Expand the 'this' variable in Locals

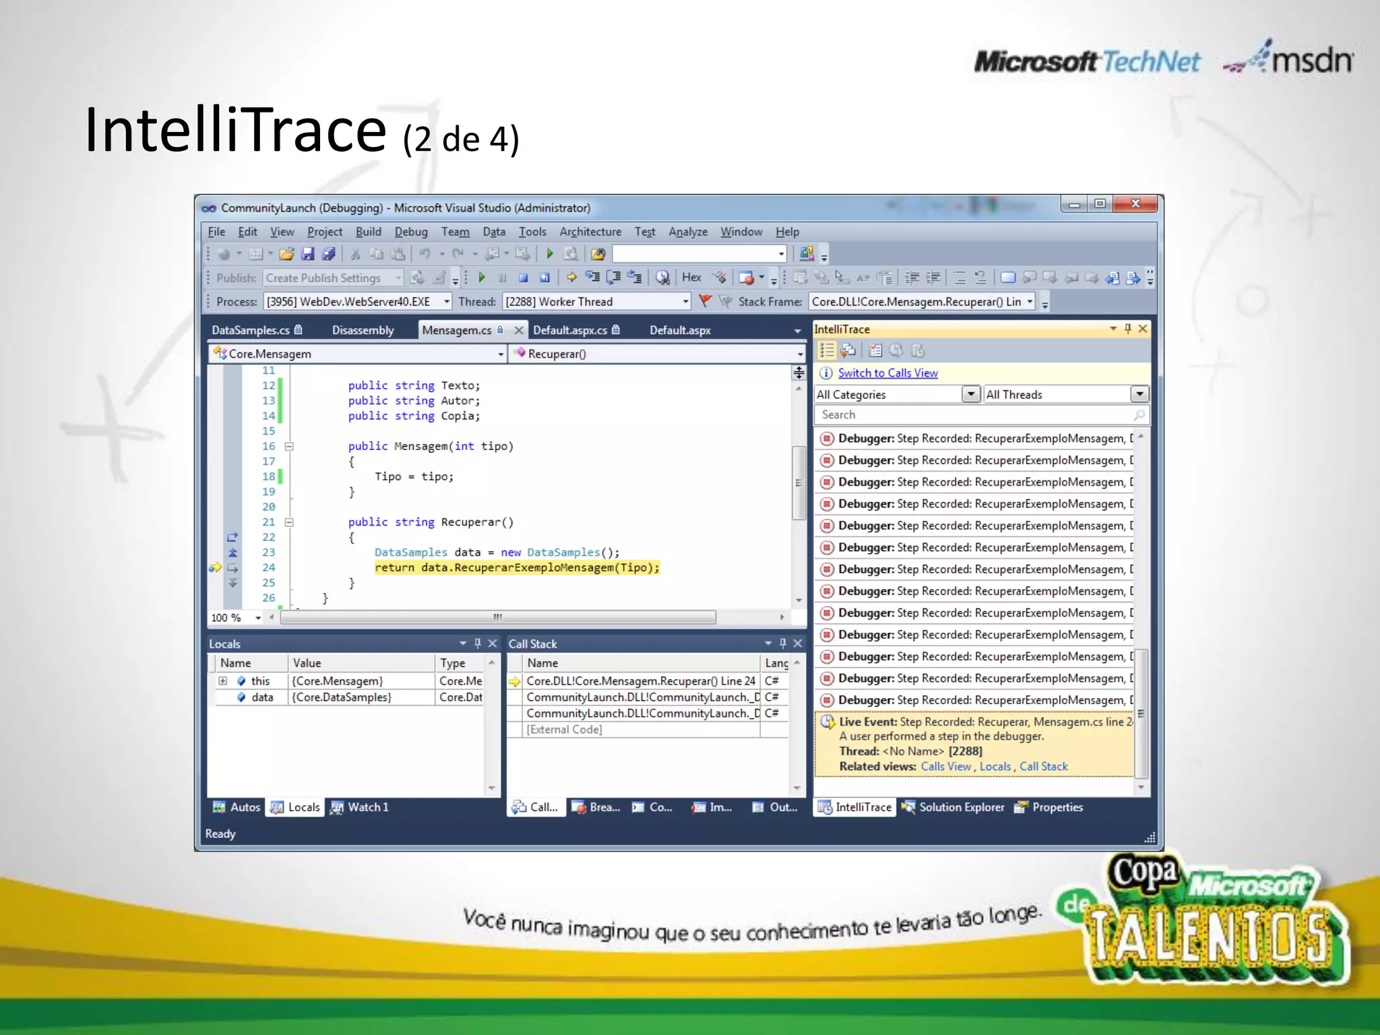pyautogui.click(x=223, y=681)
